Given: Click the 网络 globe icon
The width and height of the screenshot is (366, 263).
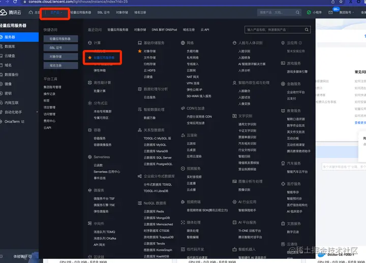Looking at the screenshot, I should coord(183,43).
